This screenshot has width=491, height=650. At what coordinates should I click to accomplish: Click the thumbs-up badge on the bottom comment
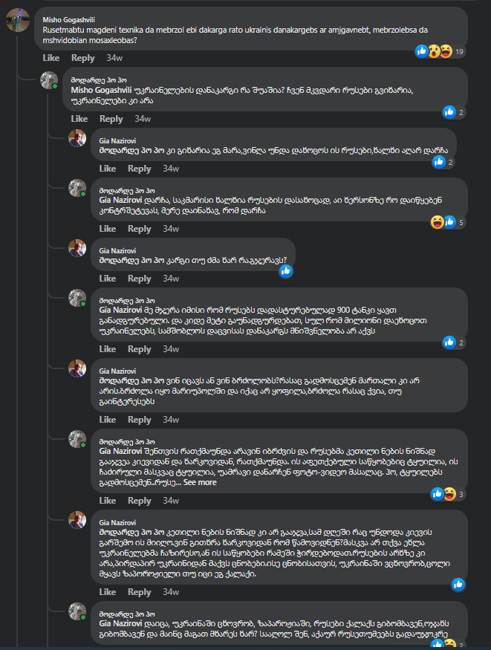coord(458,584)
